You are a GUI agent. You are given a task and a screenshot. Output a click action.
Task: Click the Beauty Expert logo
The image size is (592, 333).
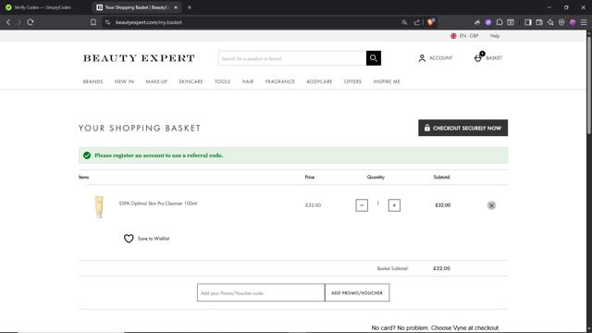coord(139,58)
